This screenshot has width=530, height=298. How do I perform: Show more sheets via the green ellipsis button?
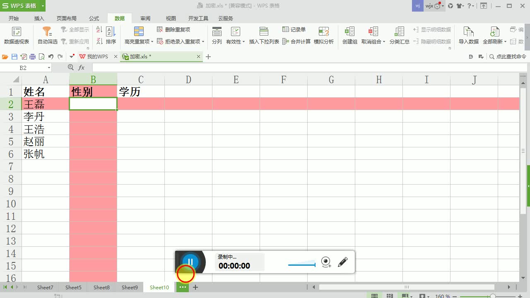[x=182, y=287]
